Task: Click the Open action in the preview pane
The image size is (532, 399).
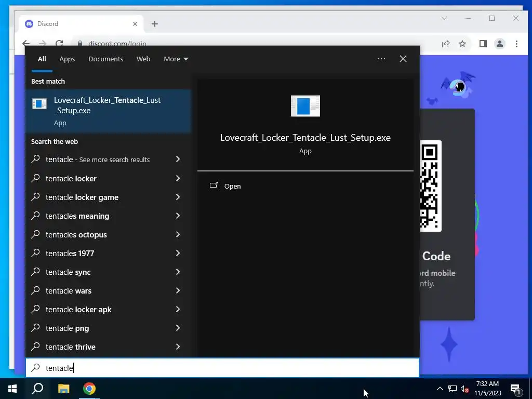Action: pos(232,187)
